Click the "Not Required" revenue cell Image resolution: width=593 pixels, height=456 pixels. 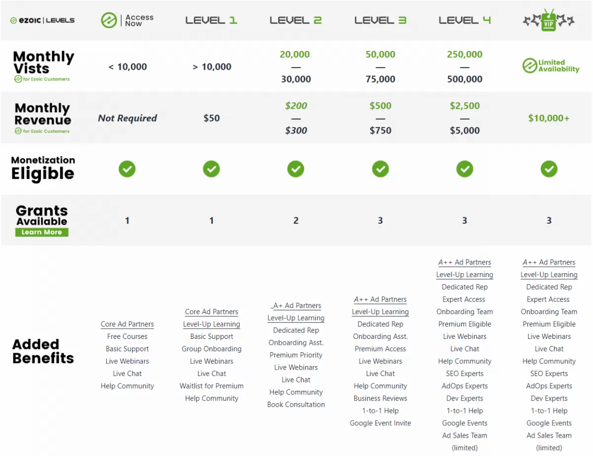[x=127, y=118]
